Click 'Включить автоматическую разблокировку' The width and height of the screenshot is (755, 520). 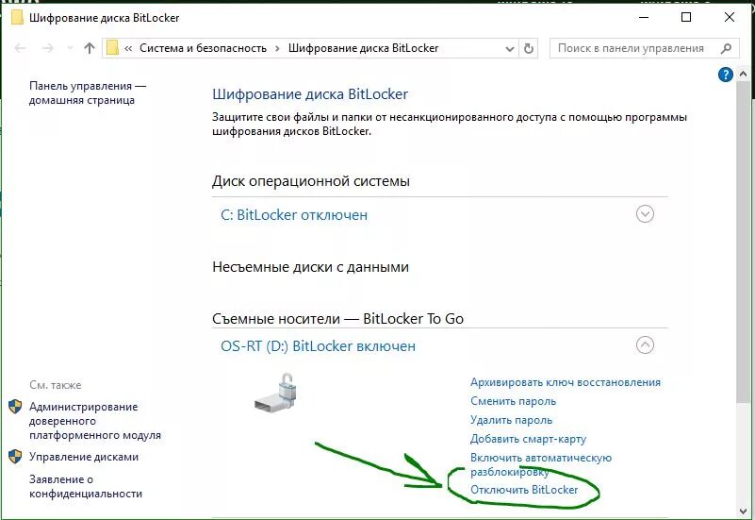tap(541, 464)
